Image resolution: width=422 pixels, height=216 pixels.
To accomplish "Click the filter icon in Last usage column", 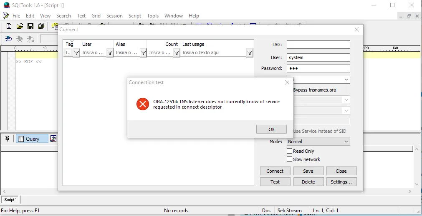I will [x=250, y=53].
